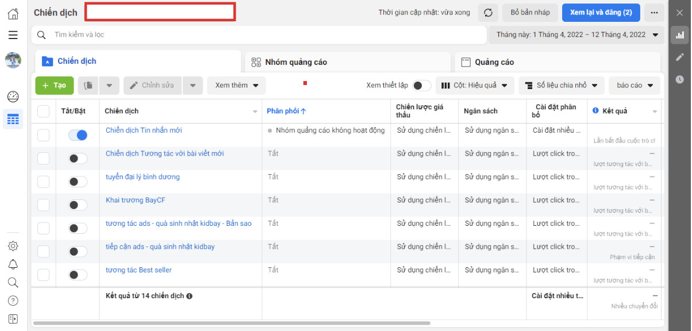Open the hamburger menu icon

click(x=13, y=35)
